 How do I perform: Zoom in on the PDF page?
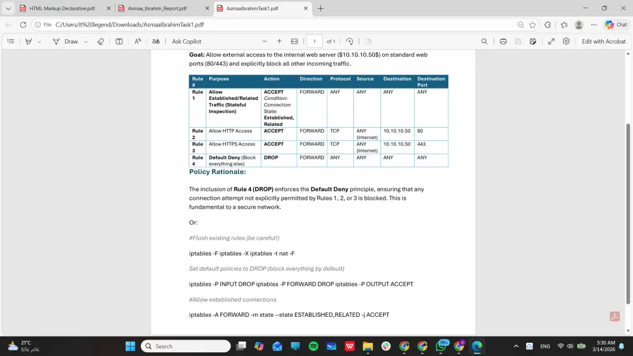(x=279, y=41)
